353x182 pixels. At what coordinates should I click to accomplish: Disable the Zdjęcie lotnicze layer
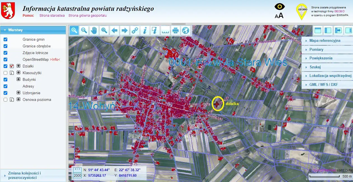tap(5, 53)
